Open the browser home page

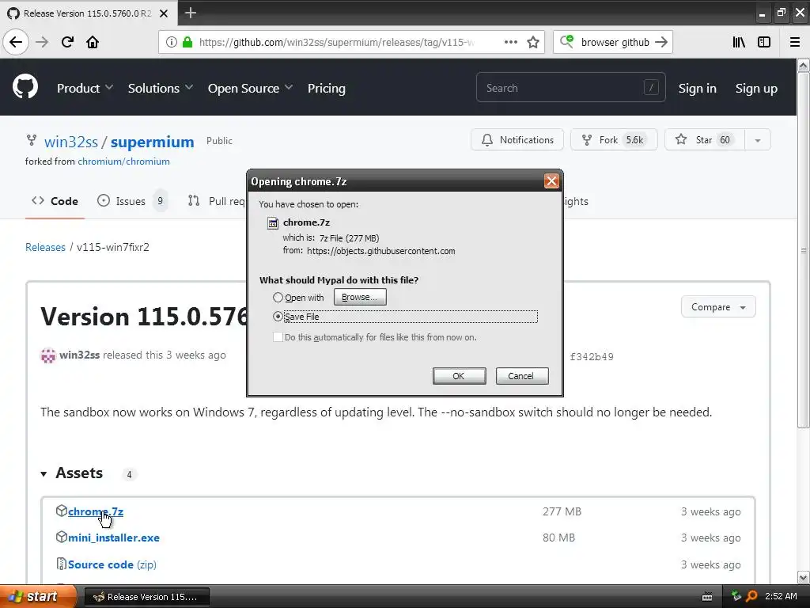pos(93,42)
